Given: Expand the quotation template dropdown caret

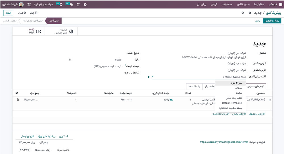Looking at the screenshot, I should click(x=153, y=77).
